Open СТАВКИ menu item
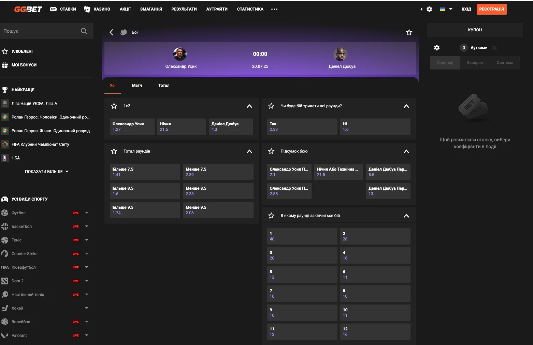 pyautogui.click(x=63, y=9)
